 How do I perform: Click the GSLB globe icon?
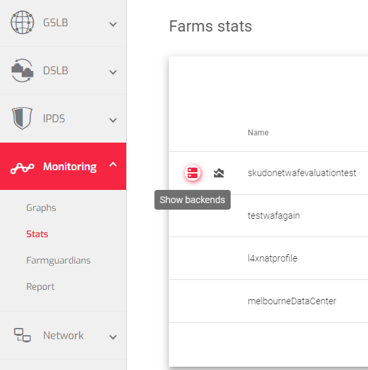[x=22, y=22]
